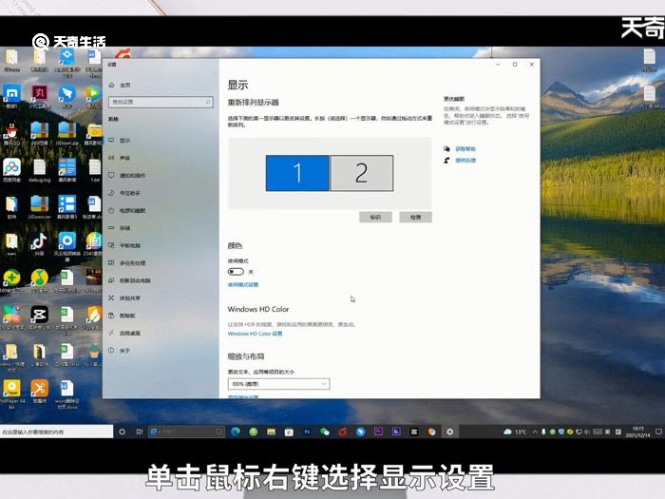Screen dimensions: 665x499
Task: Open the 100% (推荐) scaling dropdown
Action: (x=278, y=383)
